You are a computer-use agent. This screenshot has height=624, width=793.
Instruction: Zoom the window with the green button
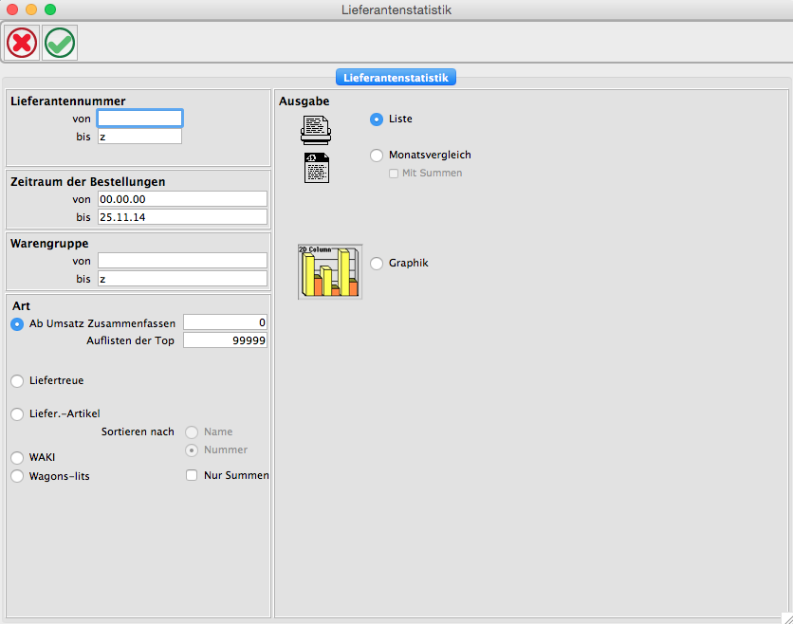tap(50, 9)
